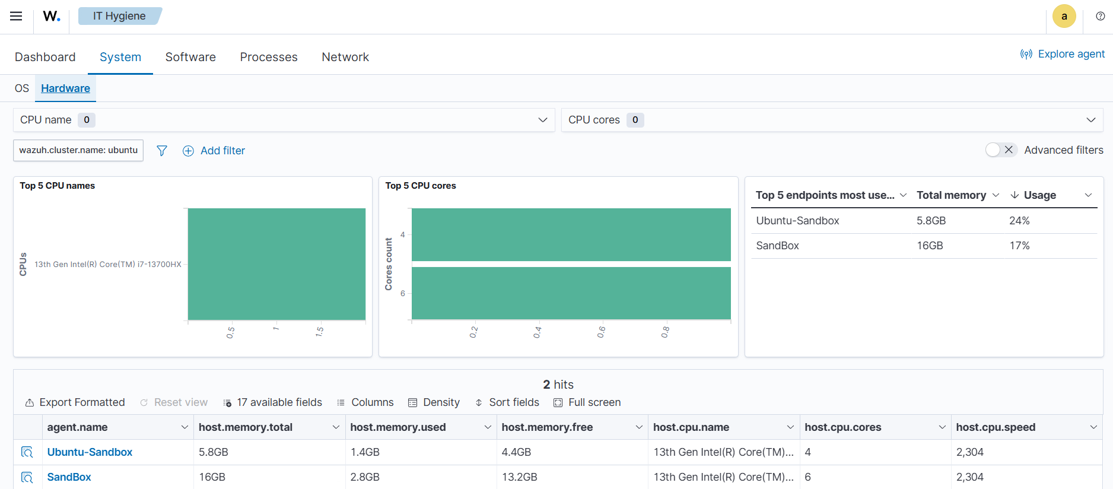Click the wazuh.cluster.name filter pill
1113x489 pixels.
point(78,150)
